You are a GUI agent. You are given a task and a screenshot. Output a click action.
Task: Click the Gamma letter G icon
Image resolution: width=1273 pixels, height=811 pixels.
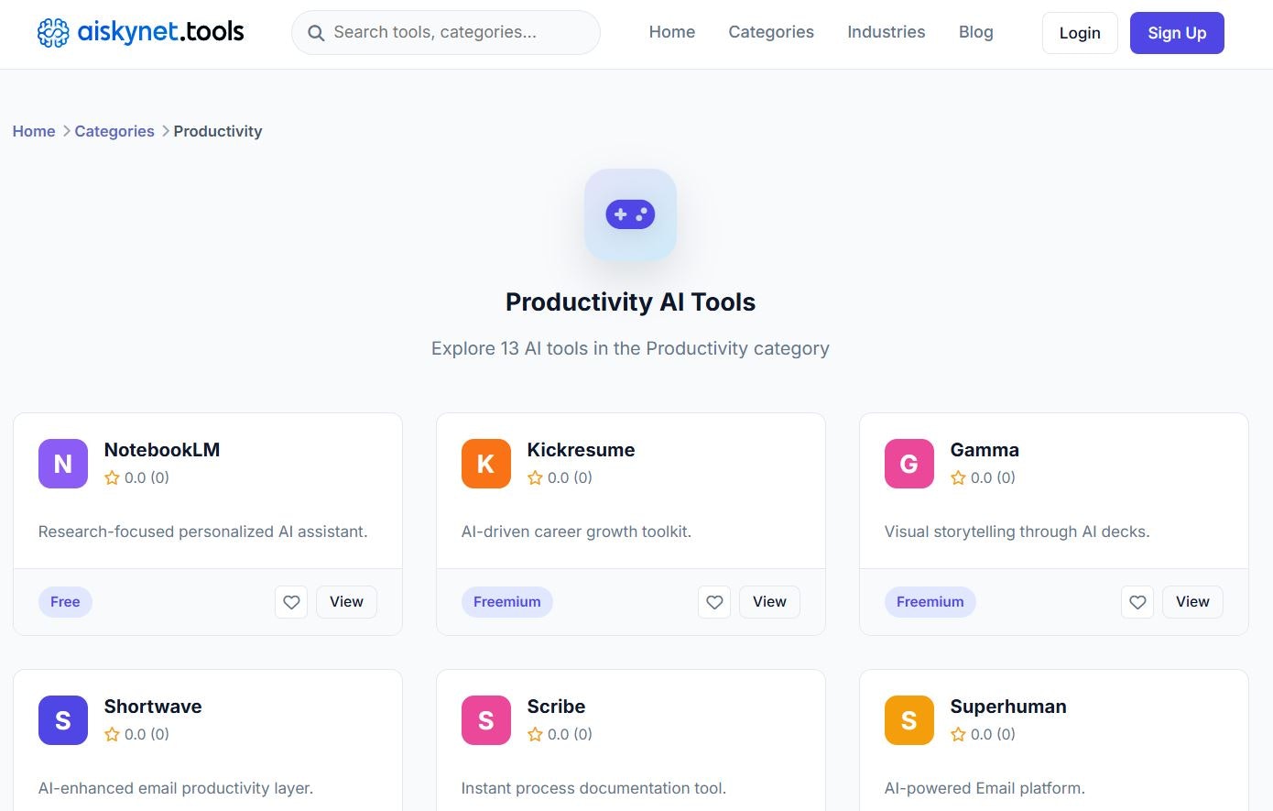pyautogui.click(x=909, y=464)
